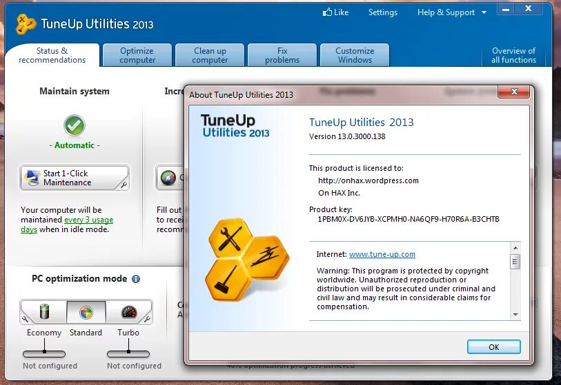Screen dimensions: 561x385
Task: Select Turbo mode speedometer icon
Action: pos(129,312)
